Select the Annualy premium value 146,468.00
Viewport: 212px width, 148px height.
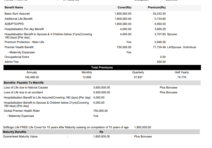(x=32, y=77)
